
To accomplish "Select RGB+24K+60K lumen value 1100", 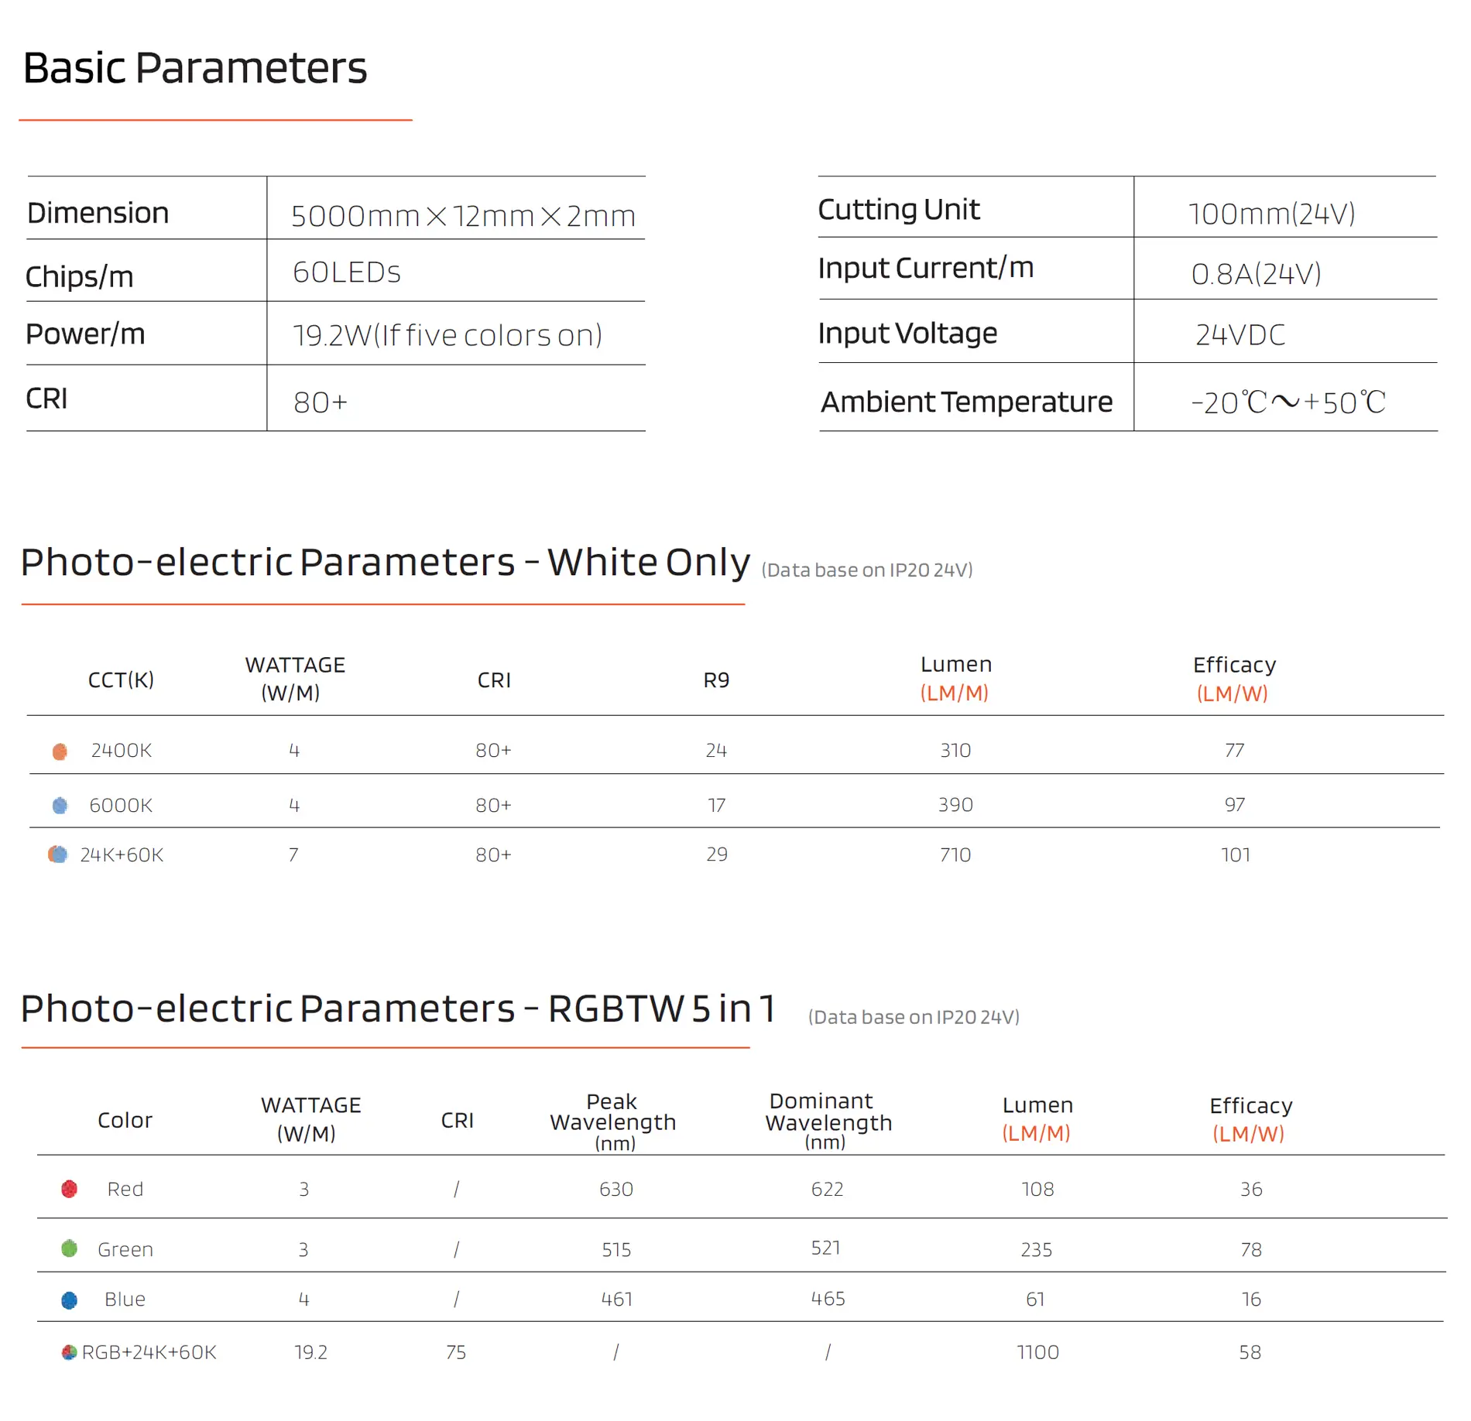I will coord(1037,1353).
